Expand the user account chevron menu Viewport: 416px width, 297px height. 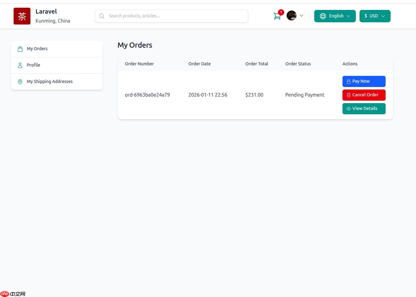(x=301, y=15)
